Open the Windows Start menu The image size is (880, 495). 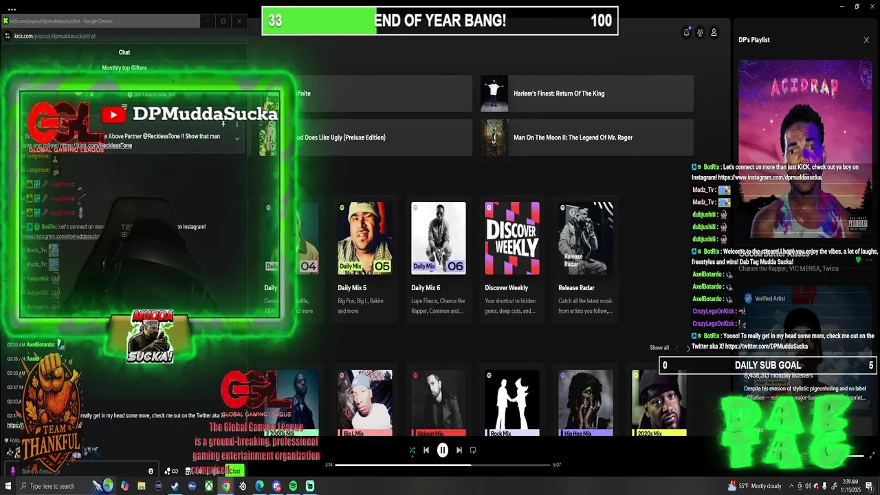coord(9,486)
